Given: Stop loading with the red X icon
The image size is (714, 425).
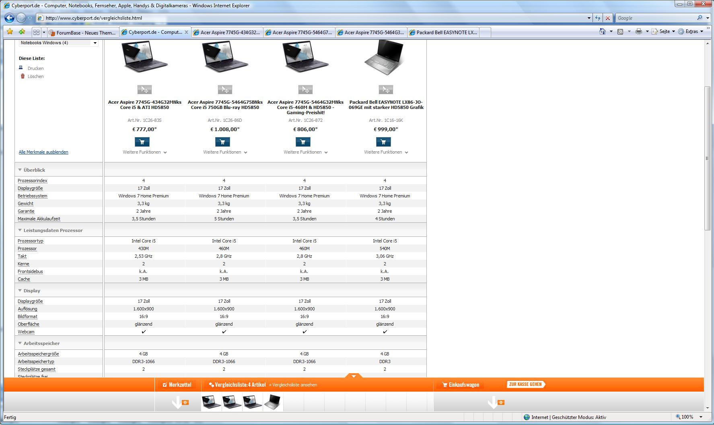Looking at the screenshot, I should coord(608,18).
